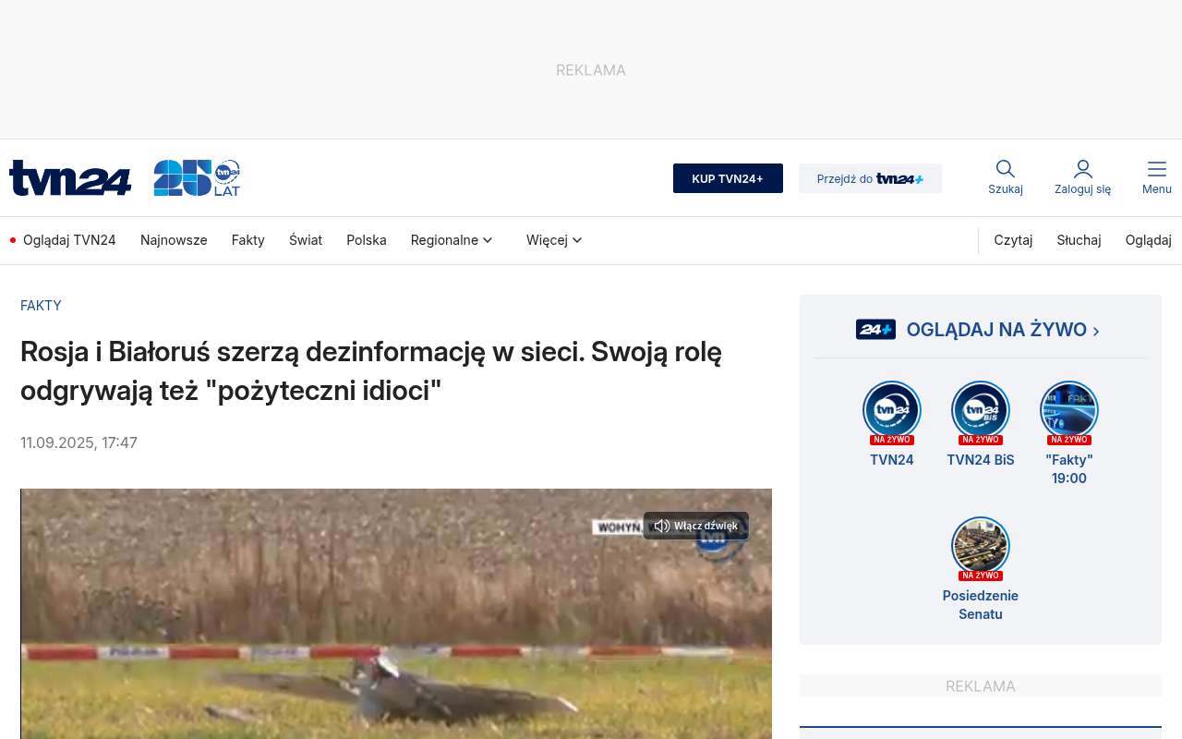
Task: Click the article video player
Action: click(x=396, y=613)
